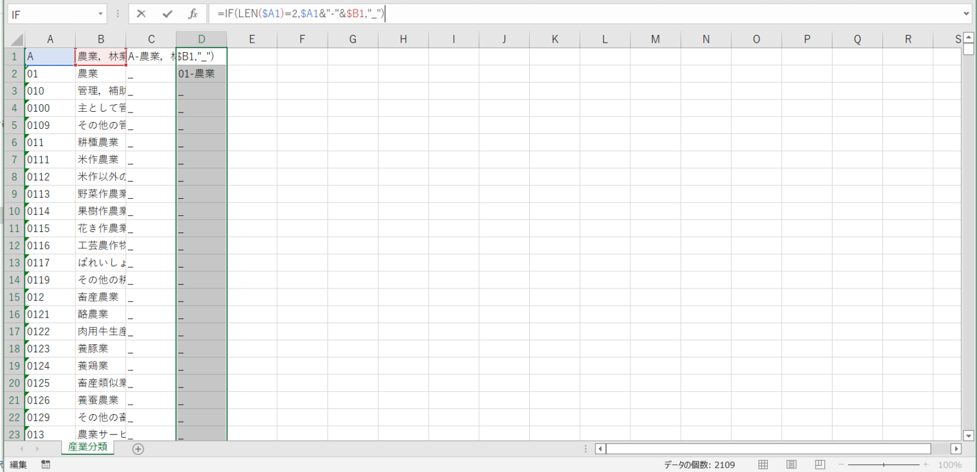
Task: Select column C header
Action: click(x=151, y=39)
